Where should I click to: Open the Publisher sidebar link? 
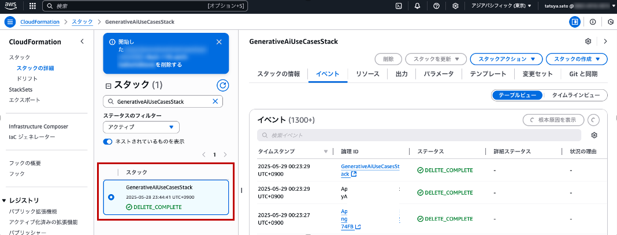click(x=28, y=232)
